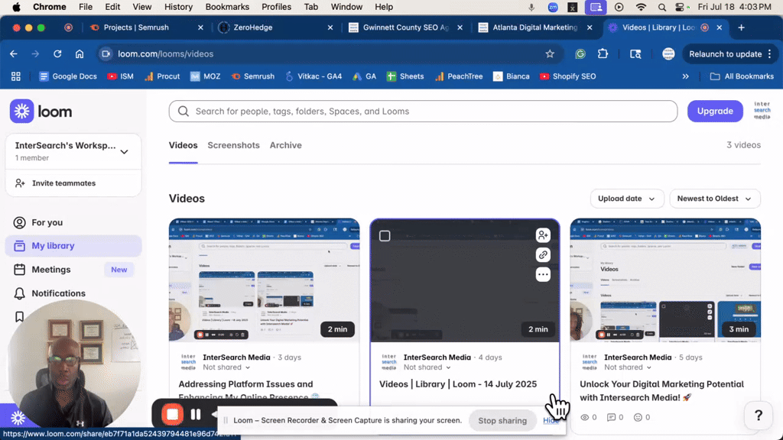Open Chrome profile avatar
Viewport: 783px width, 440px height.
pos(668,54)
